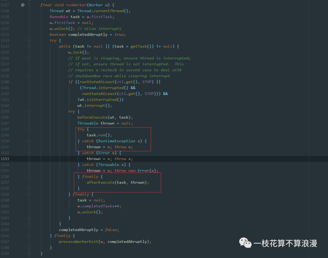This screenshot has height=258, width=328.
Task: Fold the while loop at line 1134
Action: pos(29,46)
